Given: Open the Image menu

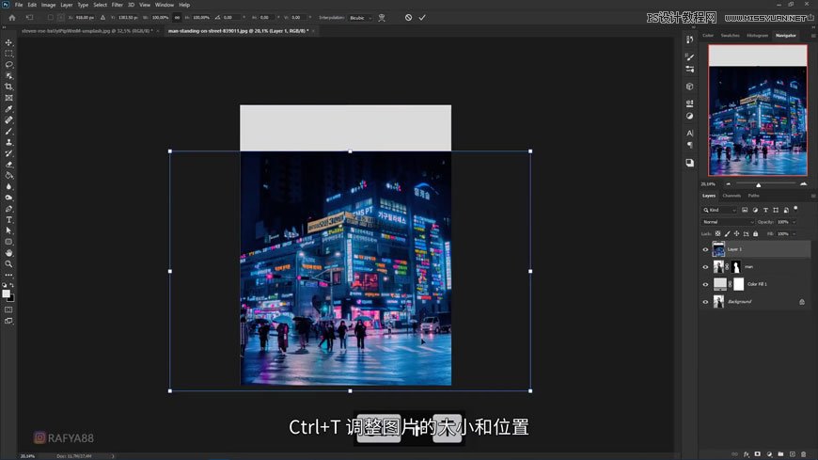Looking at the screenshot, I should 48,5.
